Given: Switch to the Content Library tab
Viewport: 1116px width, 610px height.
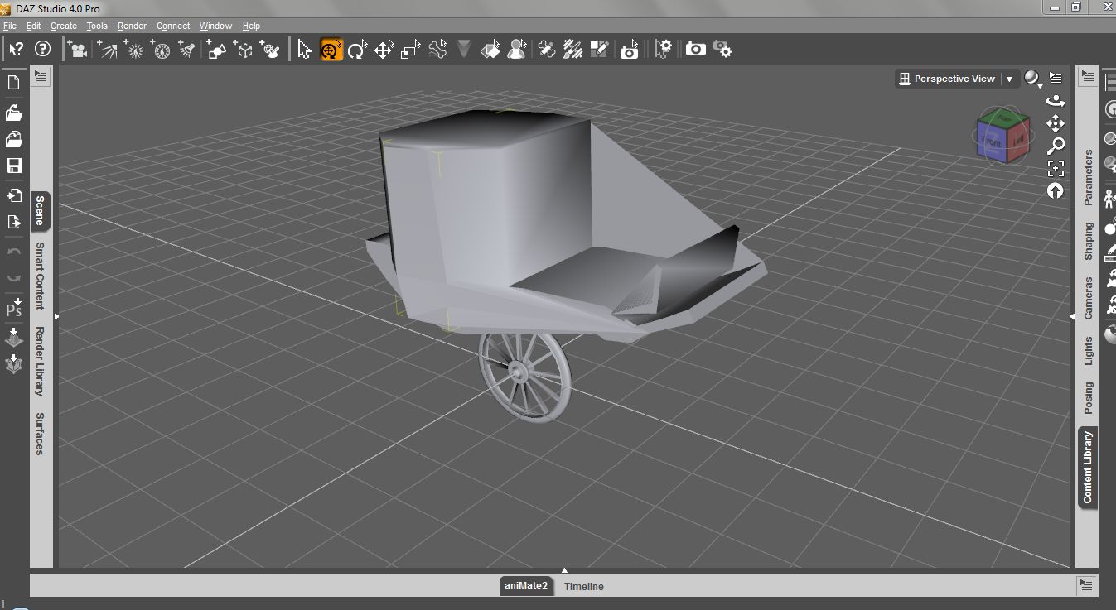Looking at the screenshot, I should [1088, 468].
